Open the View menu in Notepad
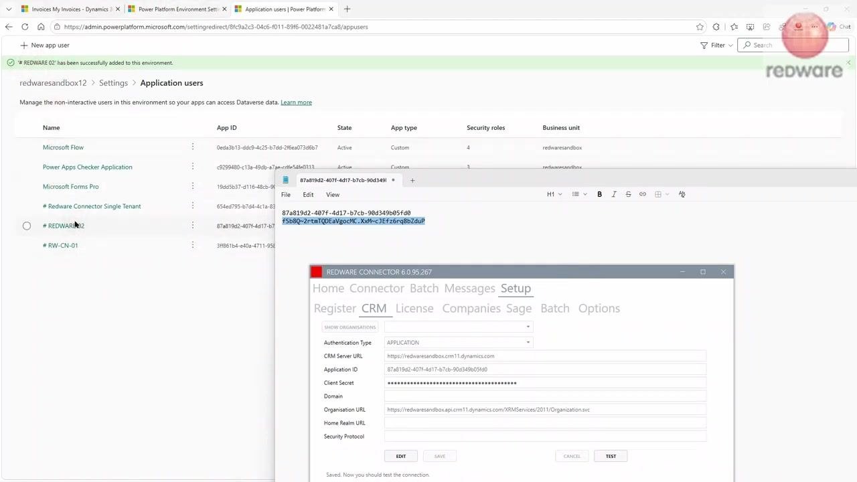The height and width of the screenshot is (482, 857). point(333,194)
